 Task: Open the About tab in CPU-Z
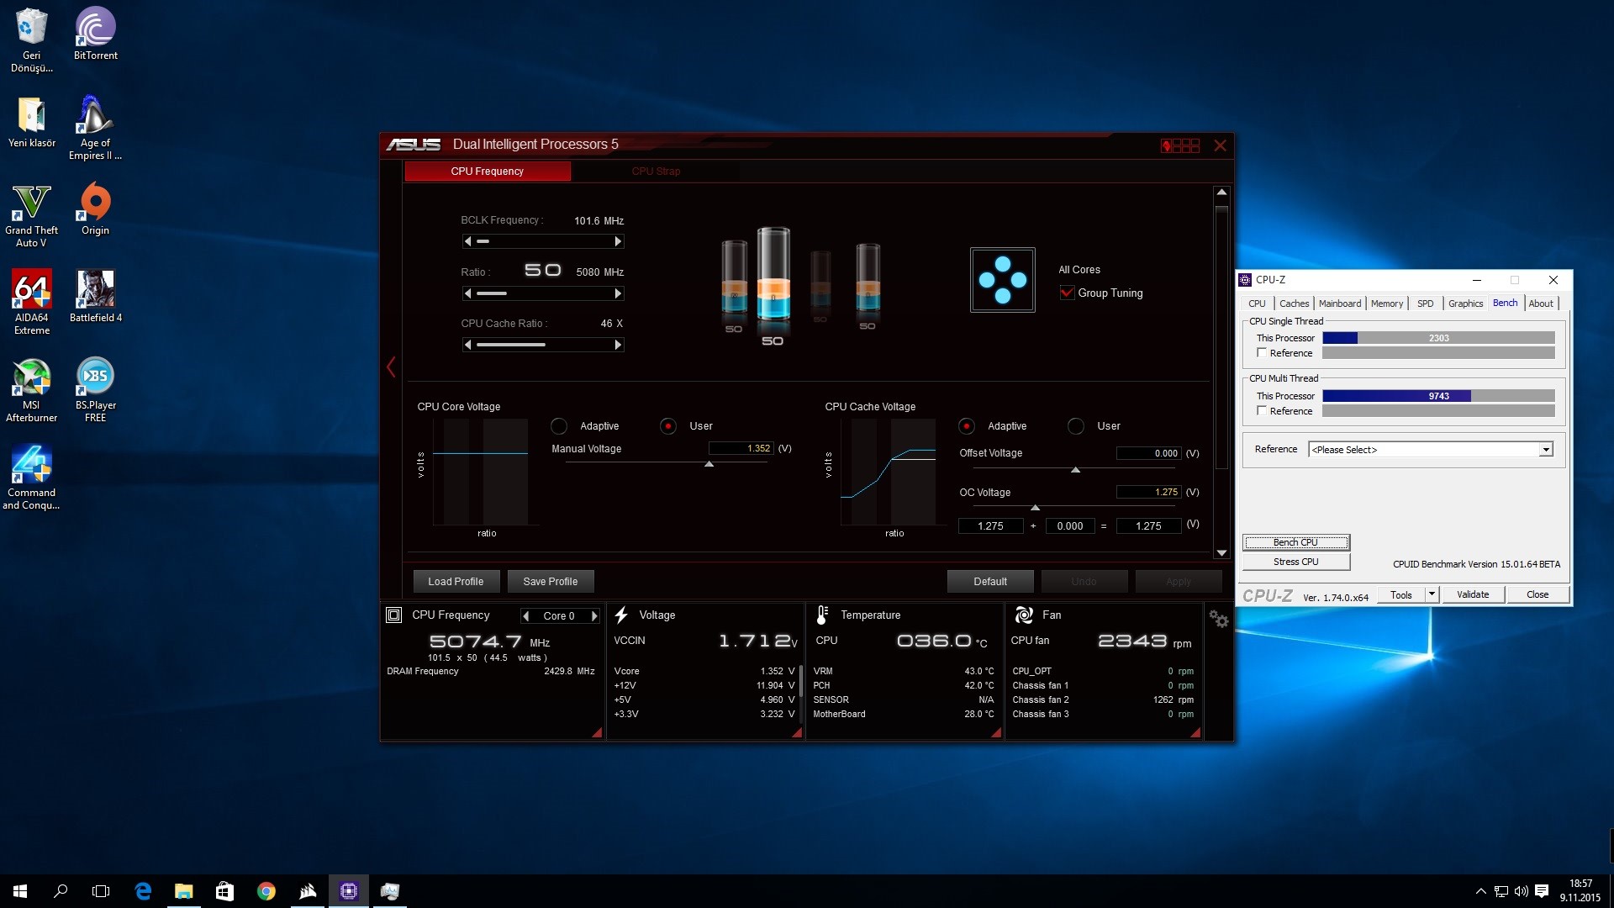click(1541, 304)
